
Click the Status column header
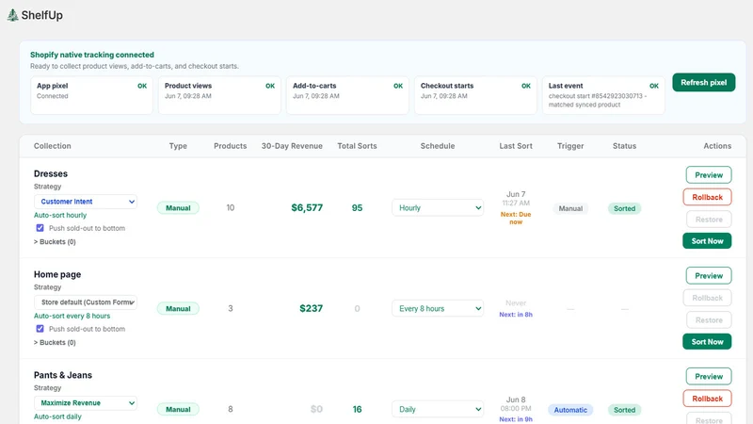624,146
